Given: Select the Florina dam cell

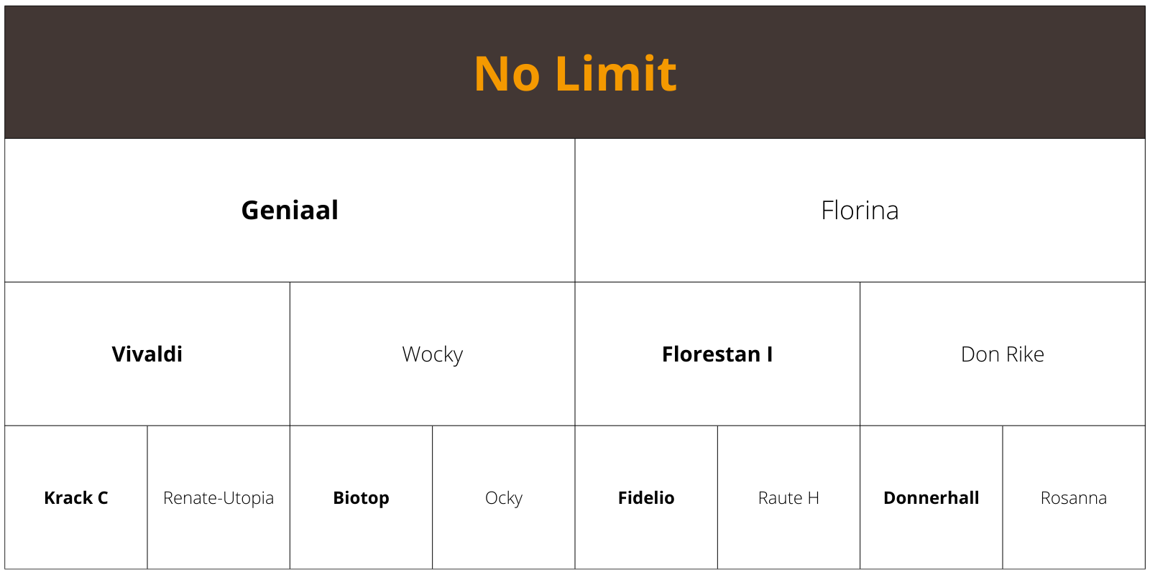Looking at the screenshot, I should click(x=860, y=210).
